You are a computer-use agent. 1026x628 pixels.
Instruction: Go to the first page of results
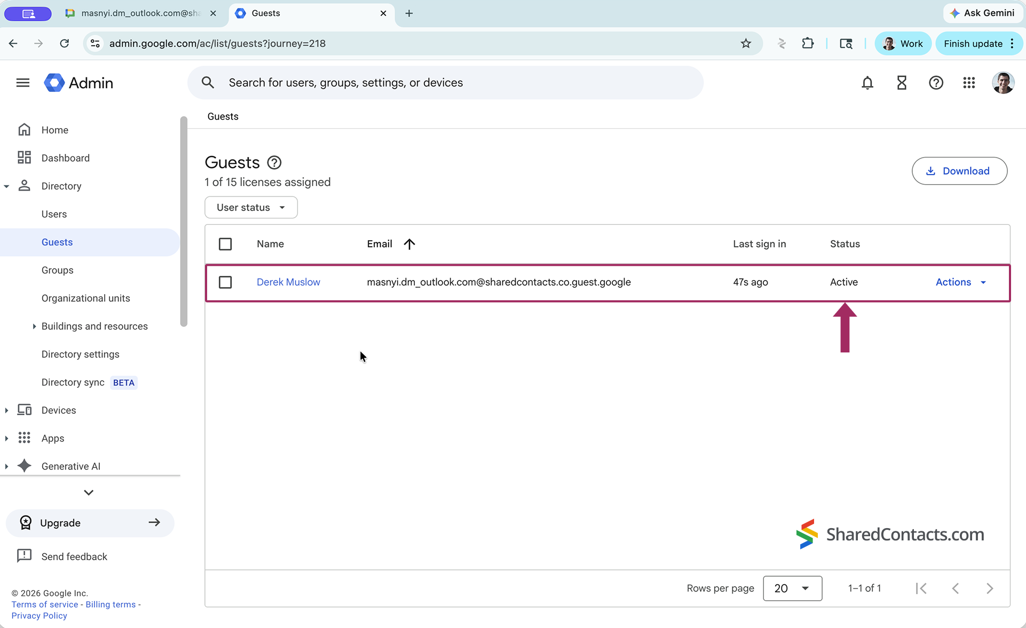point(921,588)
